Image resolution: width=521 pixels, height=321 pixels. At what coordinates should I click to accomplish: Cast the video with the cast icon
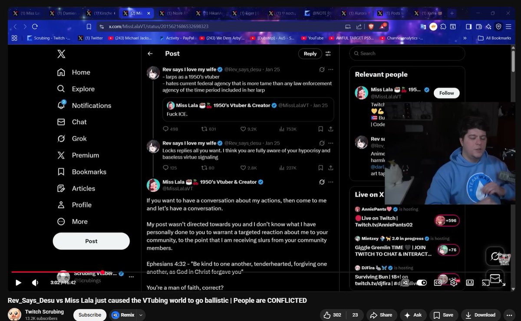point(486,282)
